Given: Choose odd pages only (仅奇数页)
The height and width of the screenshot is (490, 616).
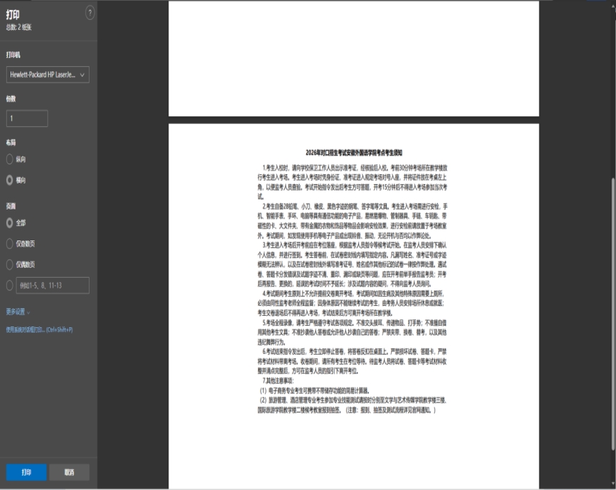Looking at the screenshot, I should pyautogui.click(x=10, y=243).
